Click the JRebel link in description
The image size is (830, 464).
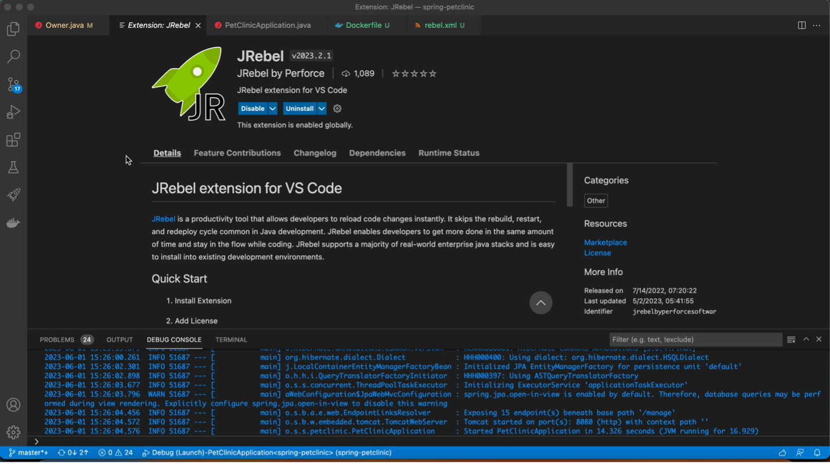pyautogui.click(x=163, y=219)
